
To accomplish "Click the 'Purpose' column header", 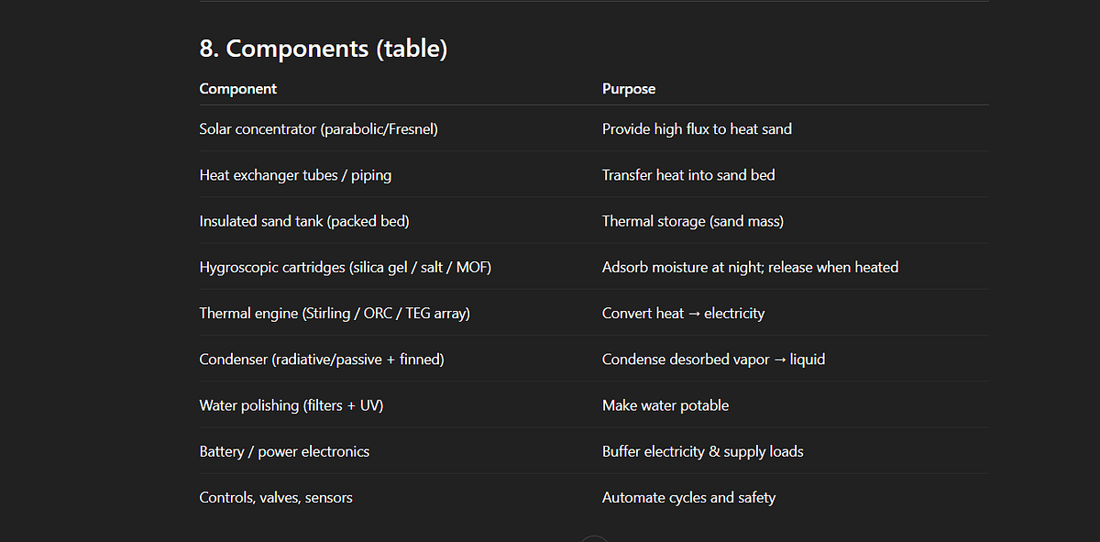I will click(629, 89).
